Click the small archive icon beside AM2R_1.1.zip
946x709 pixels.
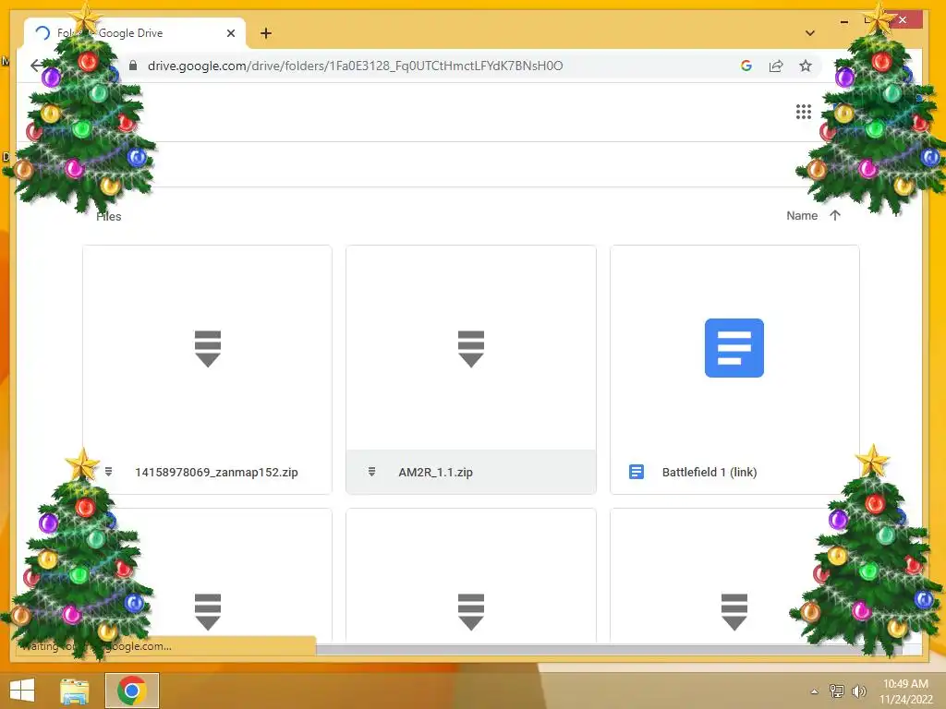pyautogui.click(x=371, y=472)
